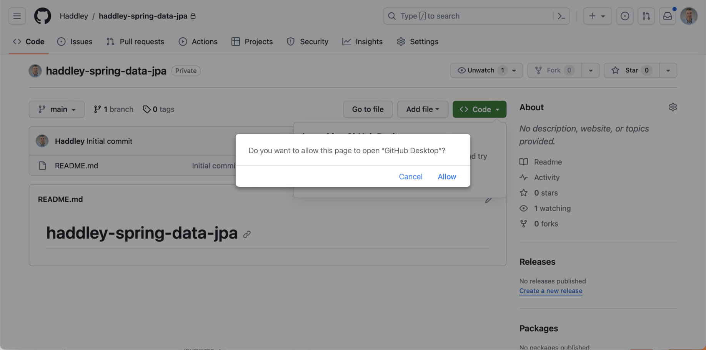Viewport: 706px width, 350px height.
Task: Copy README heading permalink link icon
Action: 247,234
